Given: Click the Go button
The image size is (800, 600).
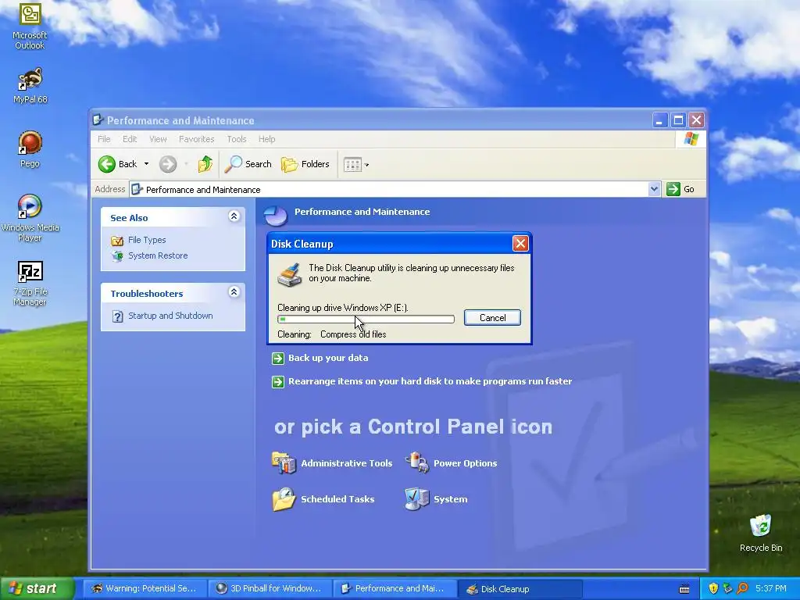Looking at the screenshot, I should [x=680, y=189].
